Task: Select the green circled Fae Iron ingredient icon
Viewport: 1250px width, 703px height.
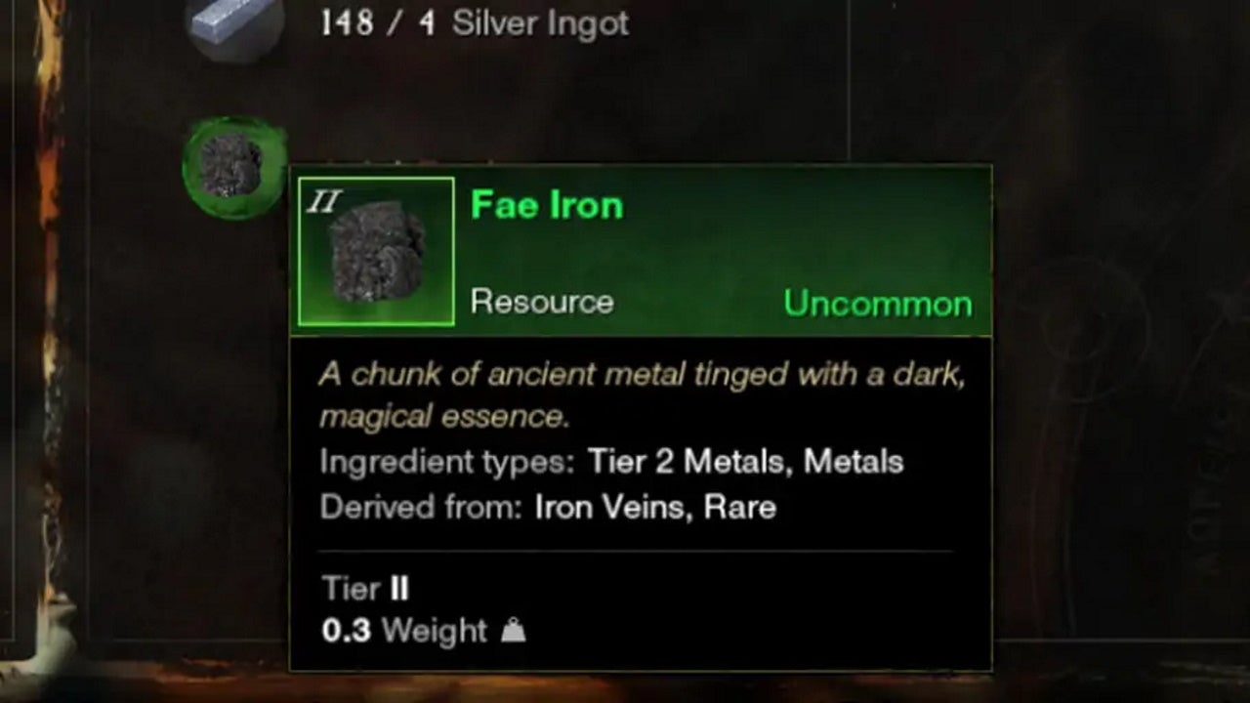Action: [x=233, y=167]
